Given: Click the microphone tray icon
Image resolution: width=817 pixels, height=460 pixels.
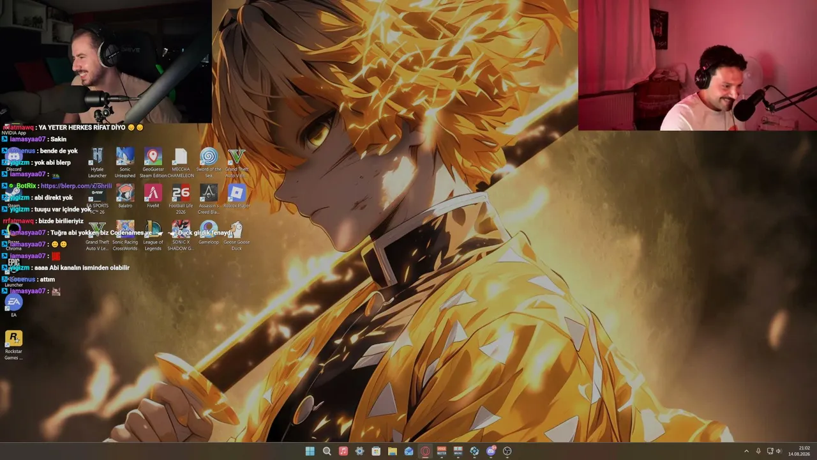Looking at the screenshot, I should point(758,451).
